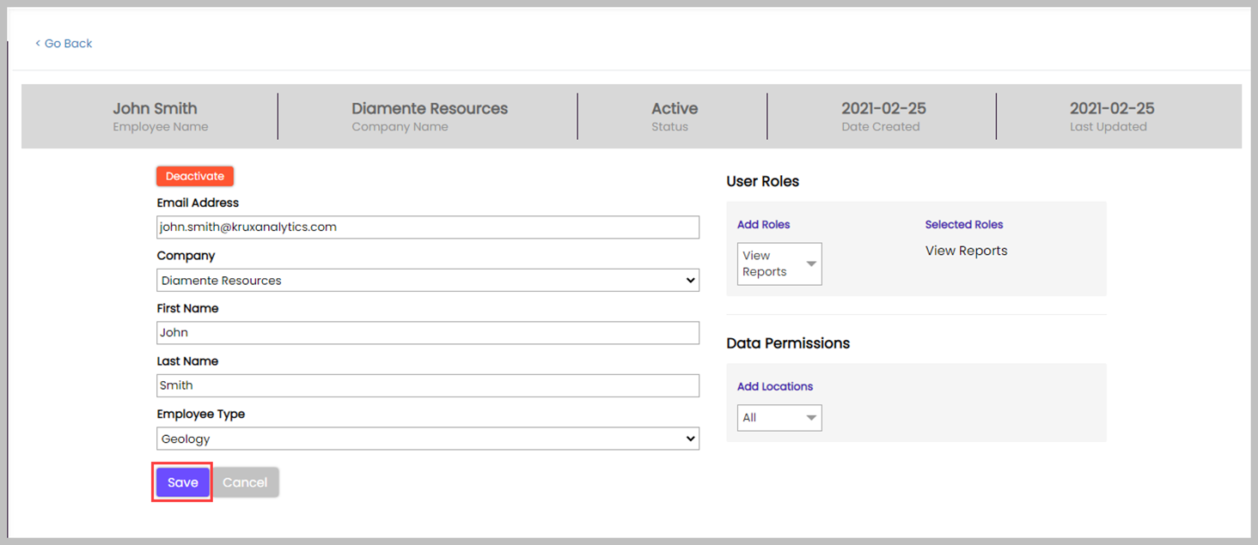1258x545 pixels.
Task: Expand the Add Roles dropdown
Action: (779, 263)
